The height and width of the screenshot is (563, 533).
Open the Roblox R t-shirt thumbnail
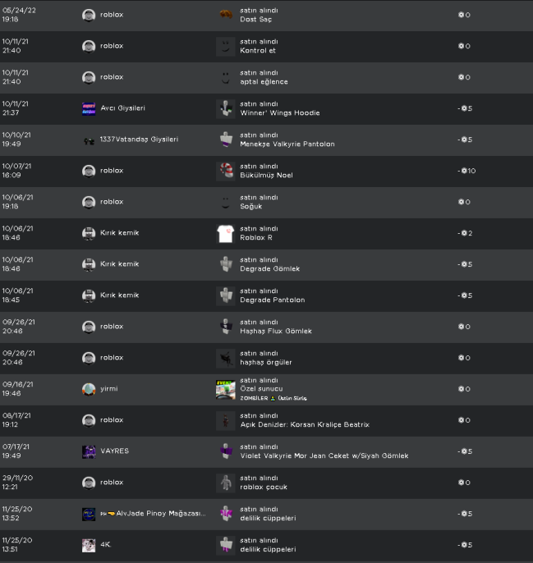pyautogui.click(x=225, y=233)
